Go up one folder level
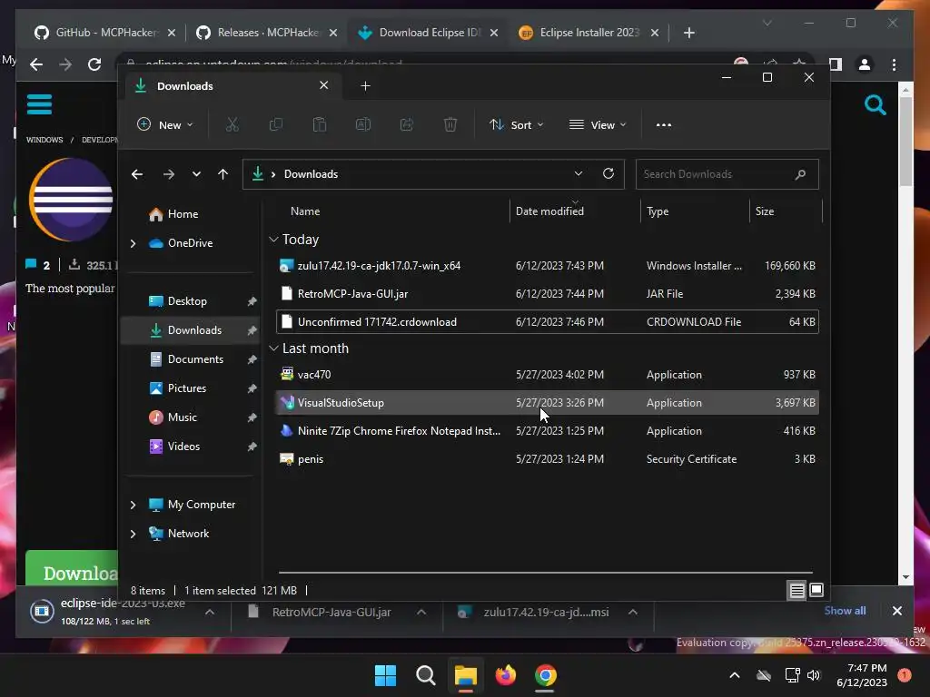Screen dimensions: 930x697 pos(223,174)
